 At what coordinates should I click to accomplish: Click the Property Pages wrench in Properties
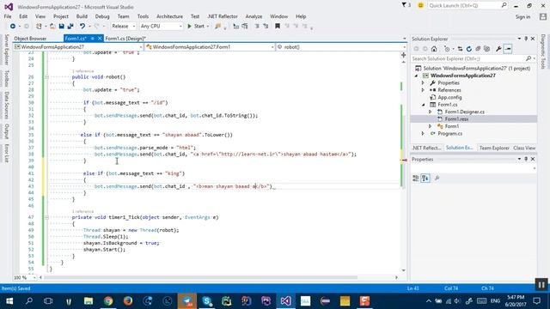pos(437,179)
